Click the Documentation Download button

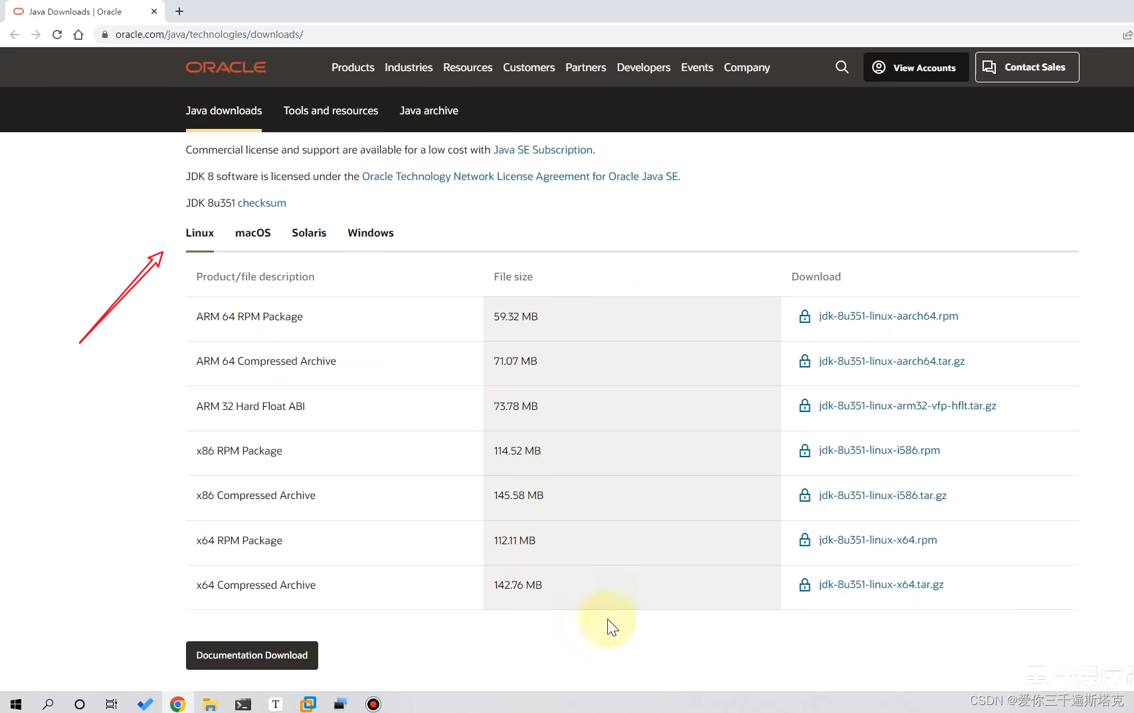coord(252,655)
